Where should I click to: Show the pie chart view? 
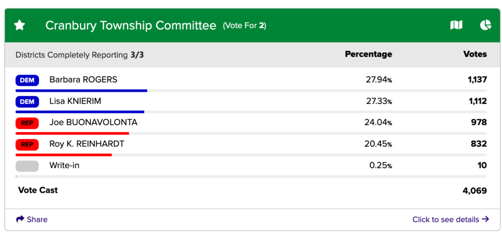[x=485, y=25]
